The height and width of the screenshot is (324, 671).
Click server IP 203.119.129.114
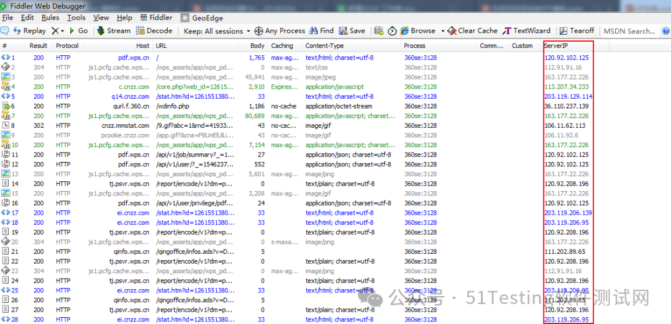pyautogui.click(x=568, y=97)
